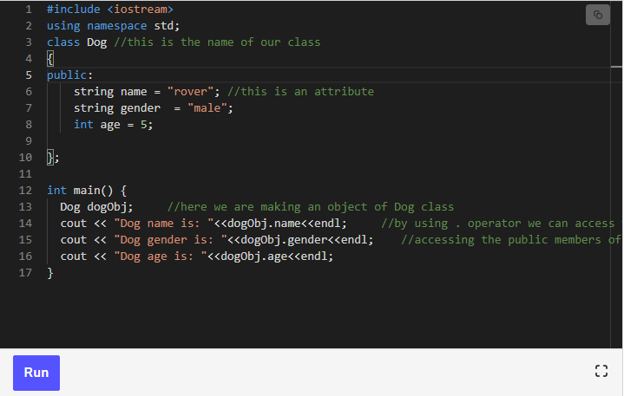Click line number 17 in the gutter
The width and height of the screenshot is (624, 396).
25,273
